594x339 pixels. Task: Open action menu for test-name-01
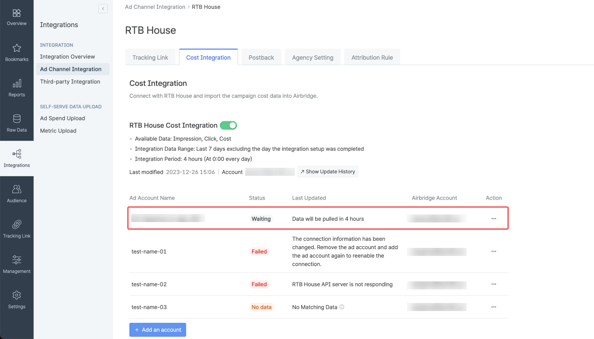click(x=493, y=251)
